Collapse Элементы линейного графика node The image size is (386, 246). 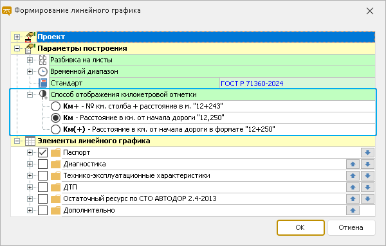pos(17,141)
